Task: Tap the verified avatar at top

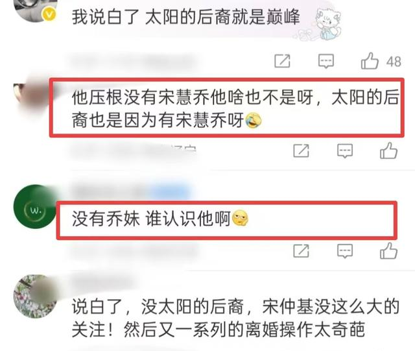Action: tap(36, 10)
